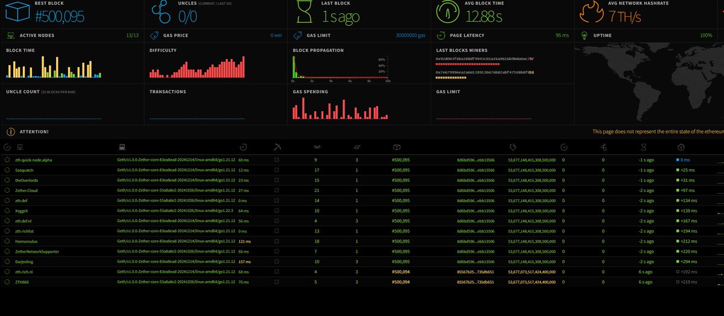Click XeggeX Geth version string
The image size is (724, 316).
click(x=176, y=211)
